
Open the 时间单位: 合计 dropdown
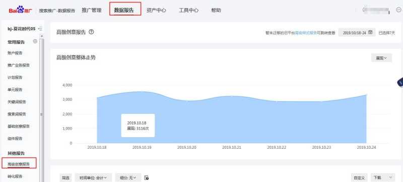[94, 177]
